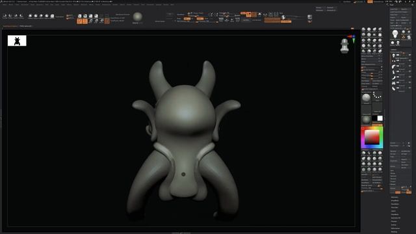
Task: Toggle the white switch on M-shaped subtool row
Action: point(398,83)
